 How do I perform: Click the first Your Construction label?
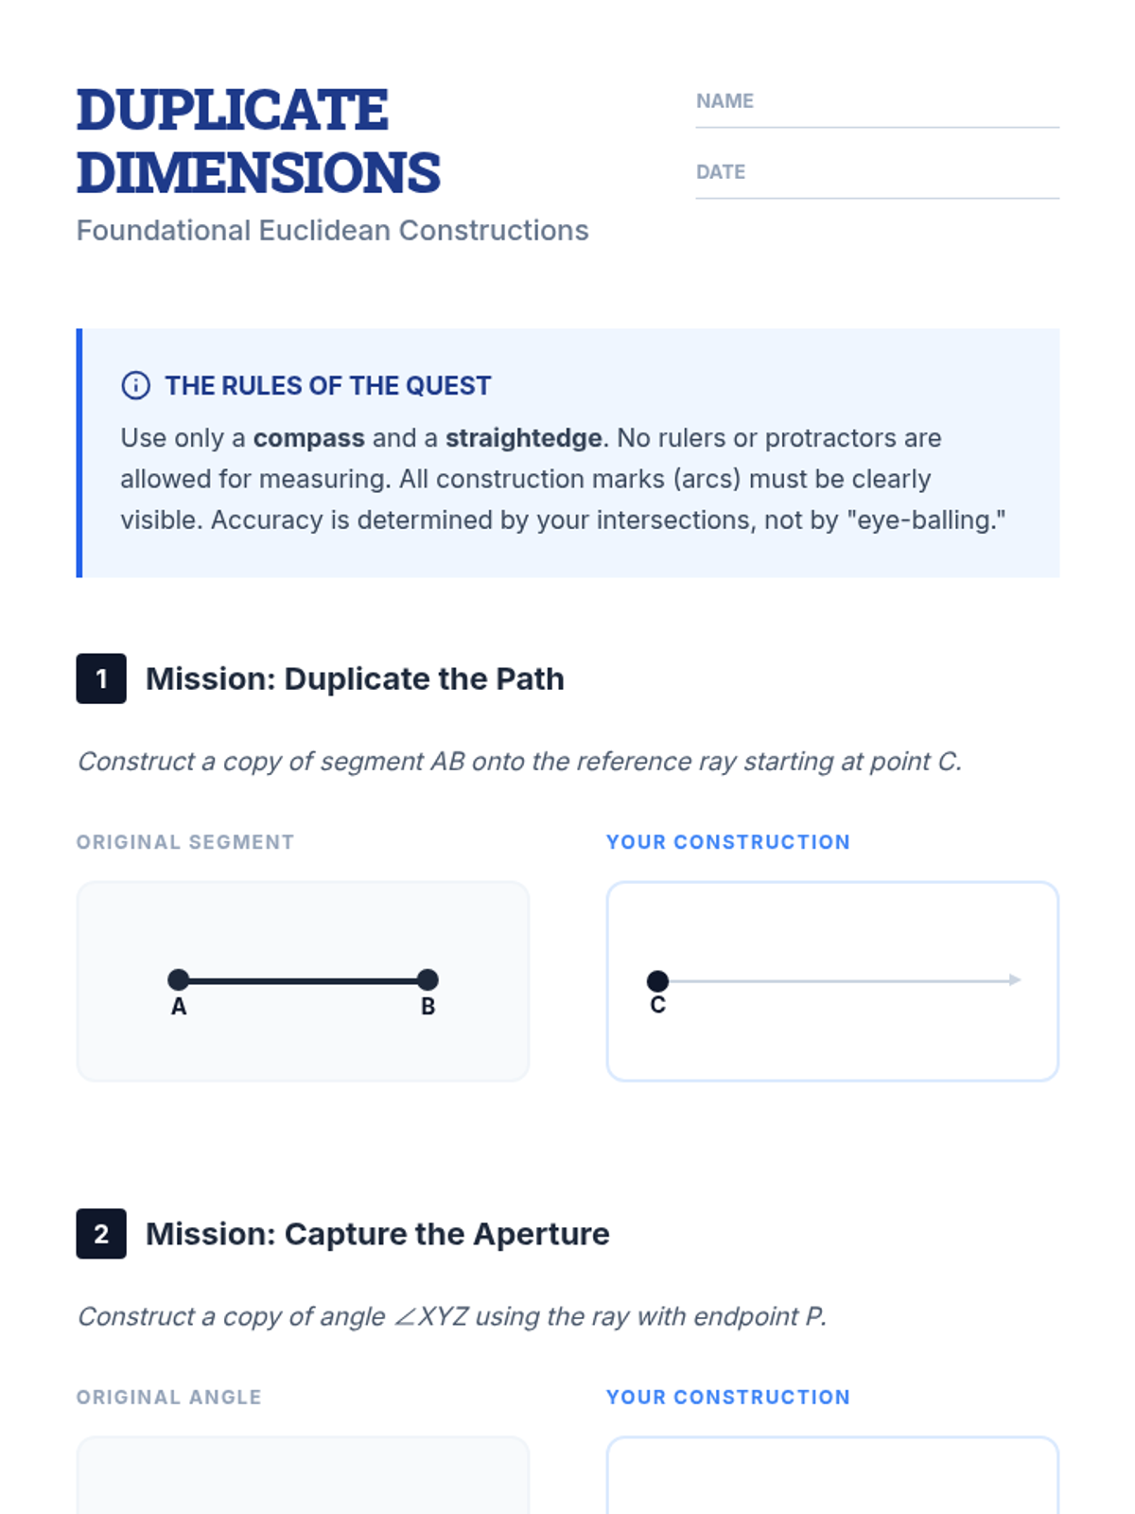point(728,842)
